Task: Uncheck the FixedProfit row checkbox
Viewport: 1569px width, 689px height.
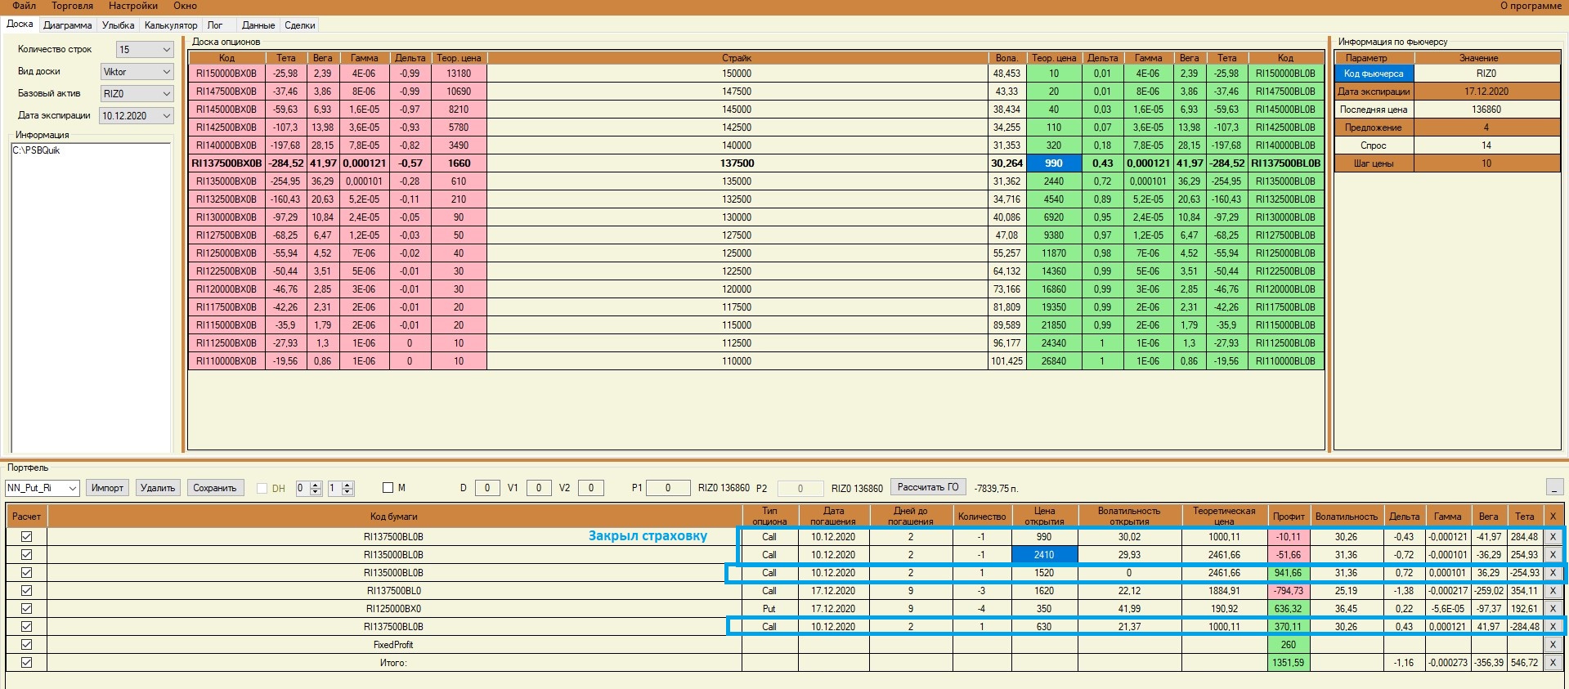Action: pos(26,645)
